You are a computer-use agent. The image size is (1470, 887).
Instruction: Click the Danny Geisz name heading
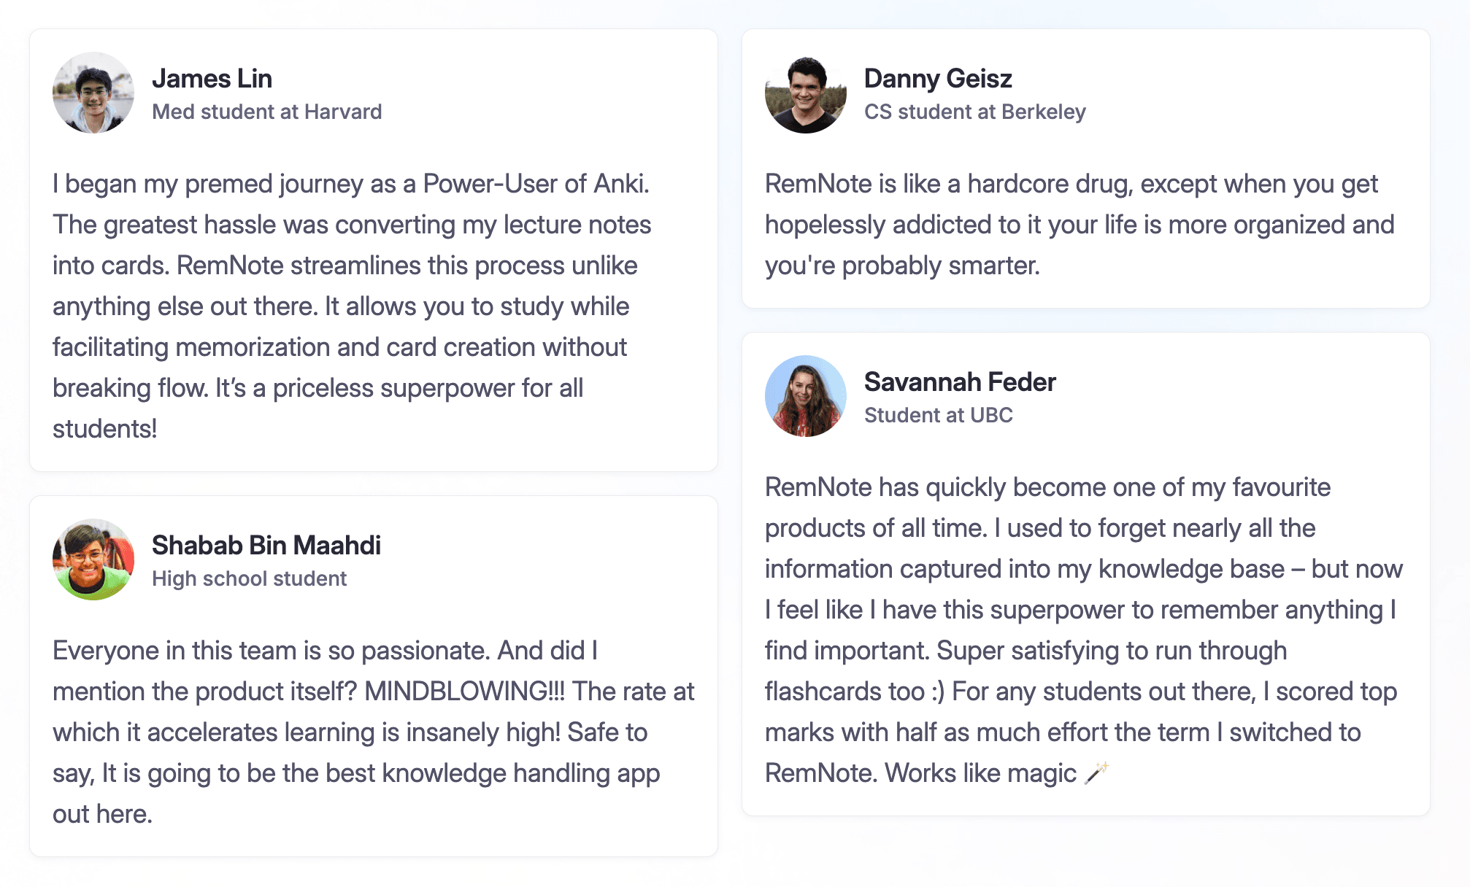[x=938, y=78]
